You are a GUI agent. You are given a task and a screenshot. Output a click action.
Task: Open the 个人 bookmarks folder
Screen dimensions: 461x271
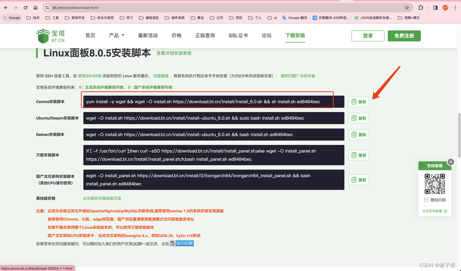click(255, 18)
